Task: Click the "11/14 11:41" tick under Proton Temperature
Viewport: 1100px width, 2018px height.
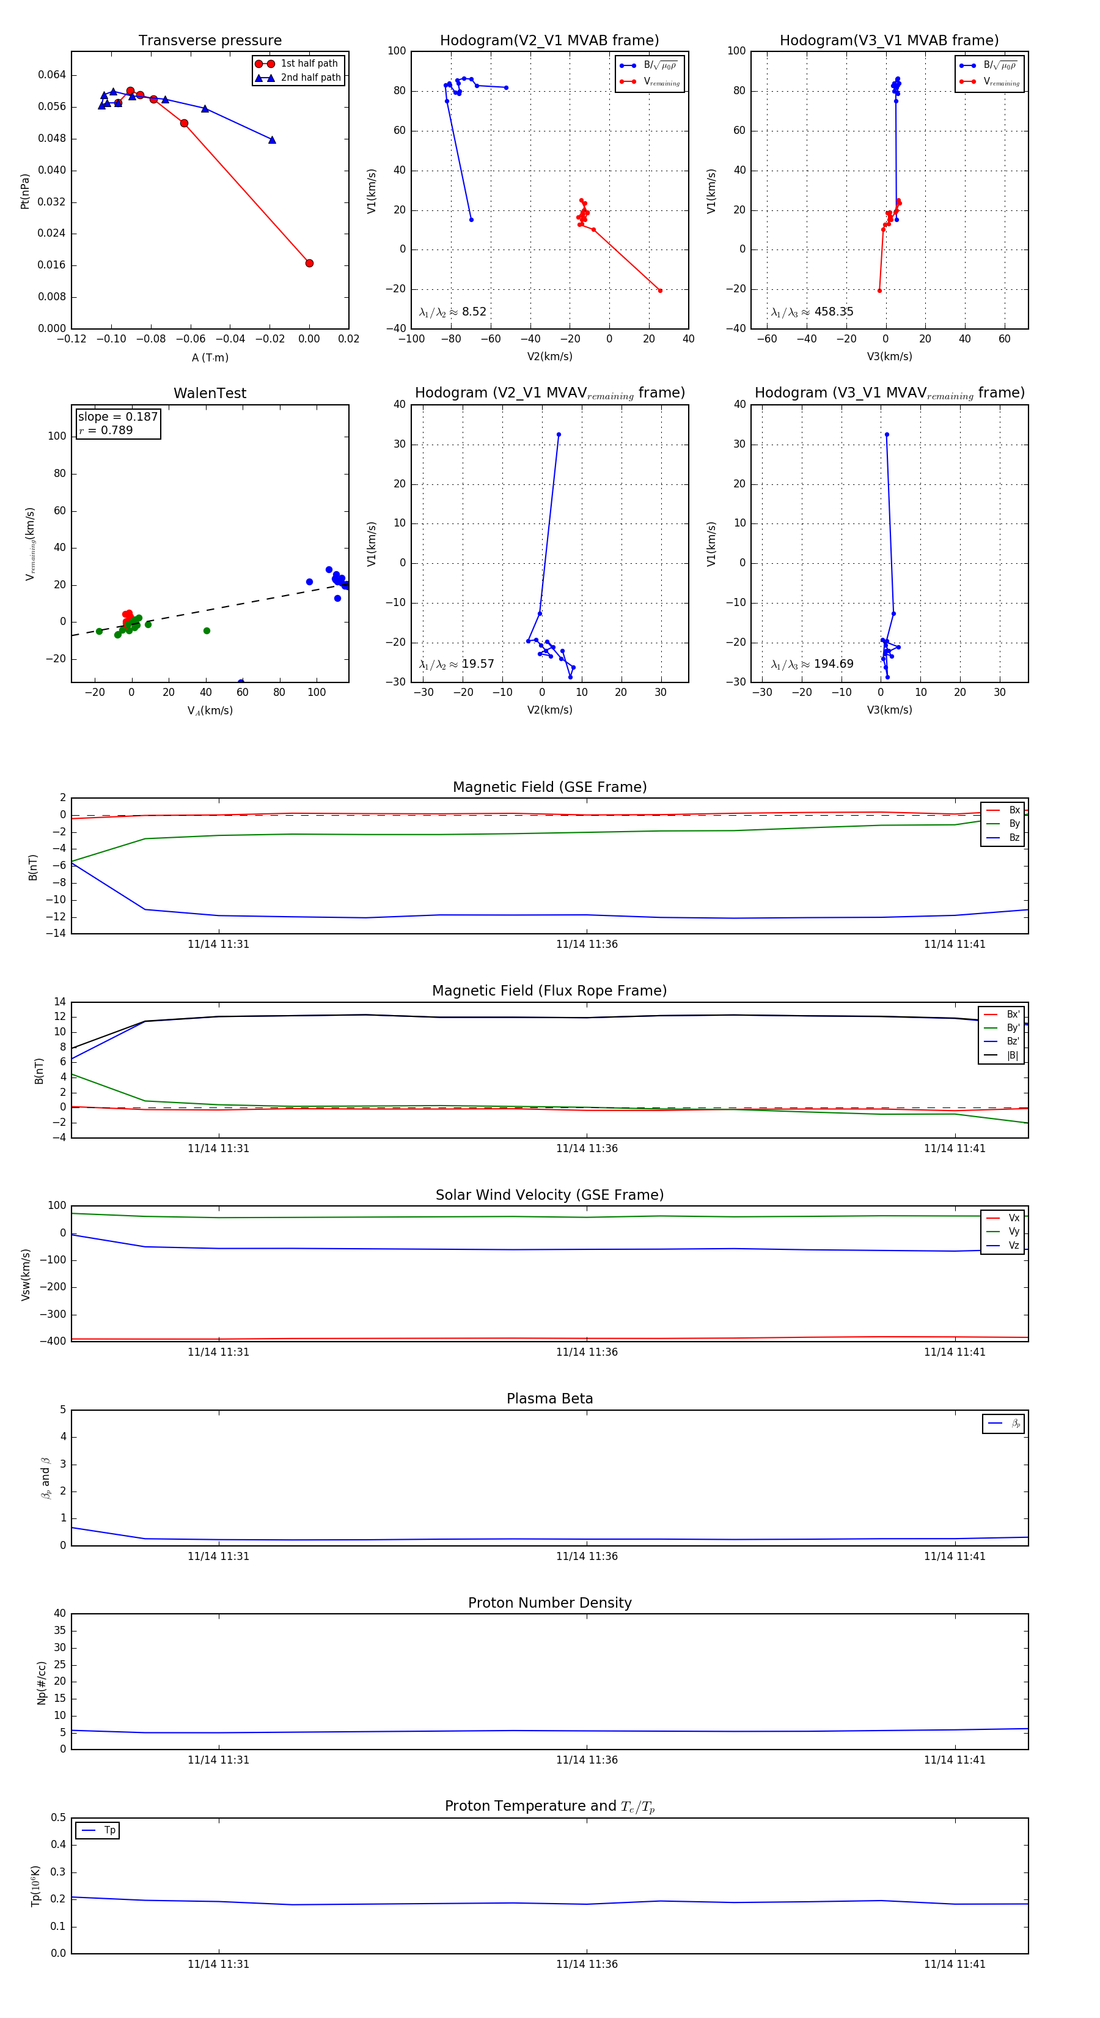Action: click(955, 1964)
